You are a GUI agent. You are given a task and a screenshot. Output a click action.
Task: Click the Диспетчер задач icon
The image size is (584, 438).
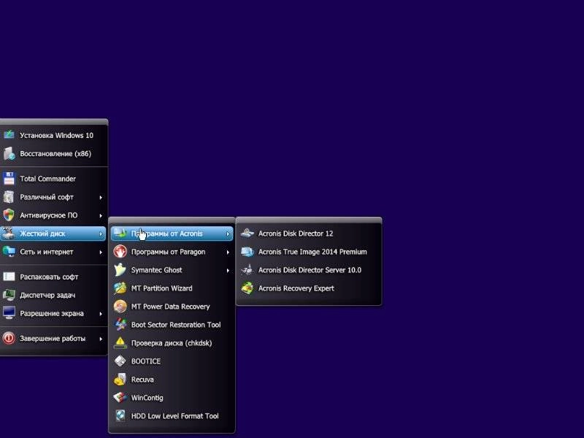(9, 295)
